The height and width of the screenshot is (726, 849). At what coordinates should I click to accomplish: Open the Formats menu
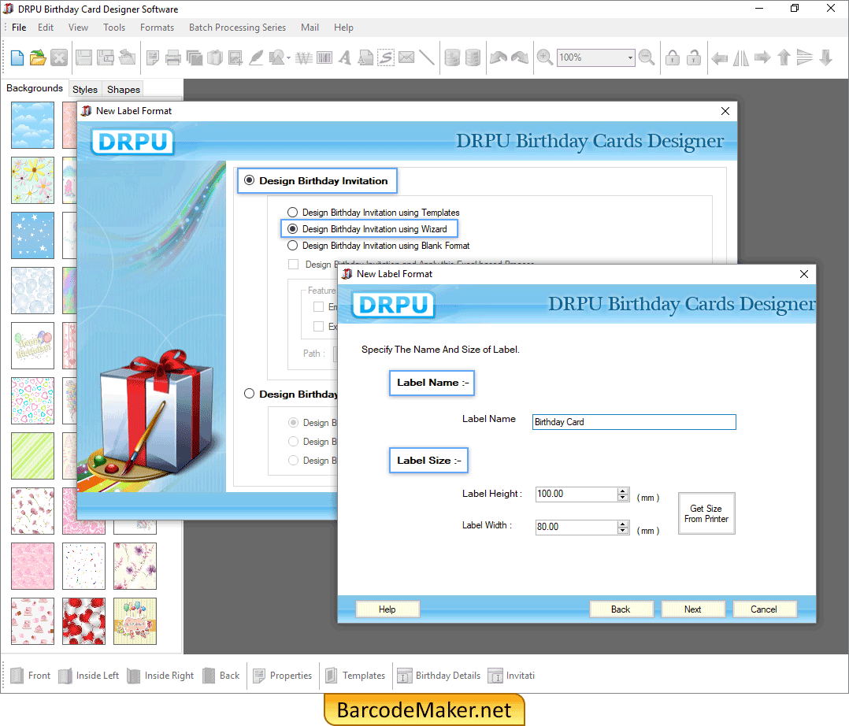click(157, 27)
